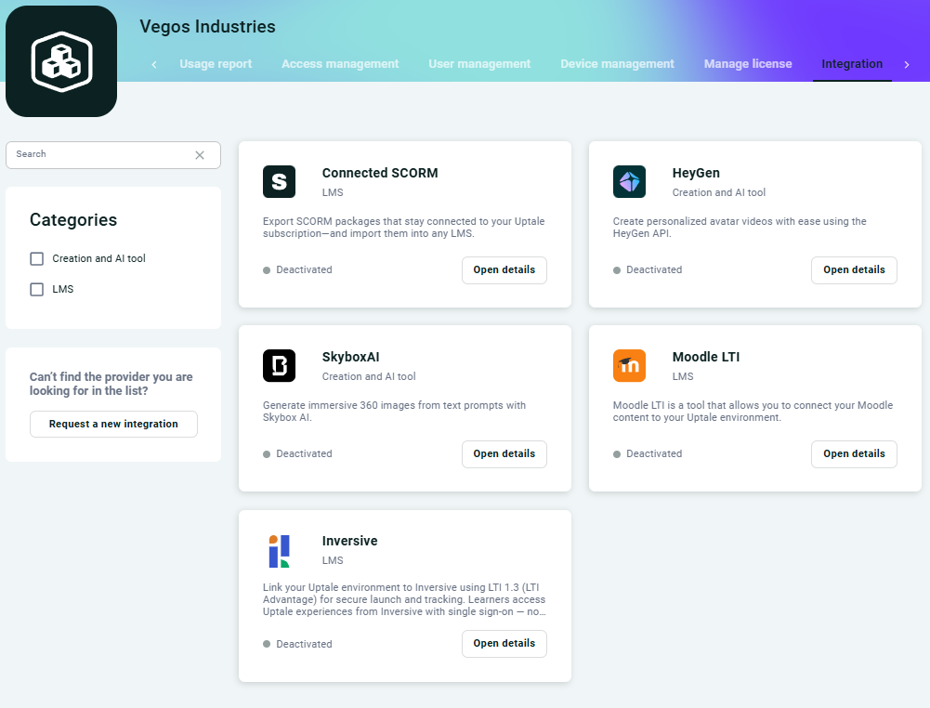Click the Vegos Industries heading
The height and width of the screenshot is (708, 930).
pos(207,27)
